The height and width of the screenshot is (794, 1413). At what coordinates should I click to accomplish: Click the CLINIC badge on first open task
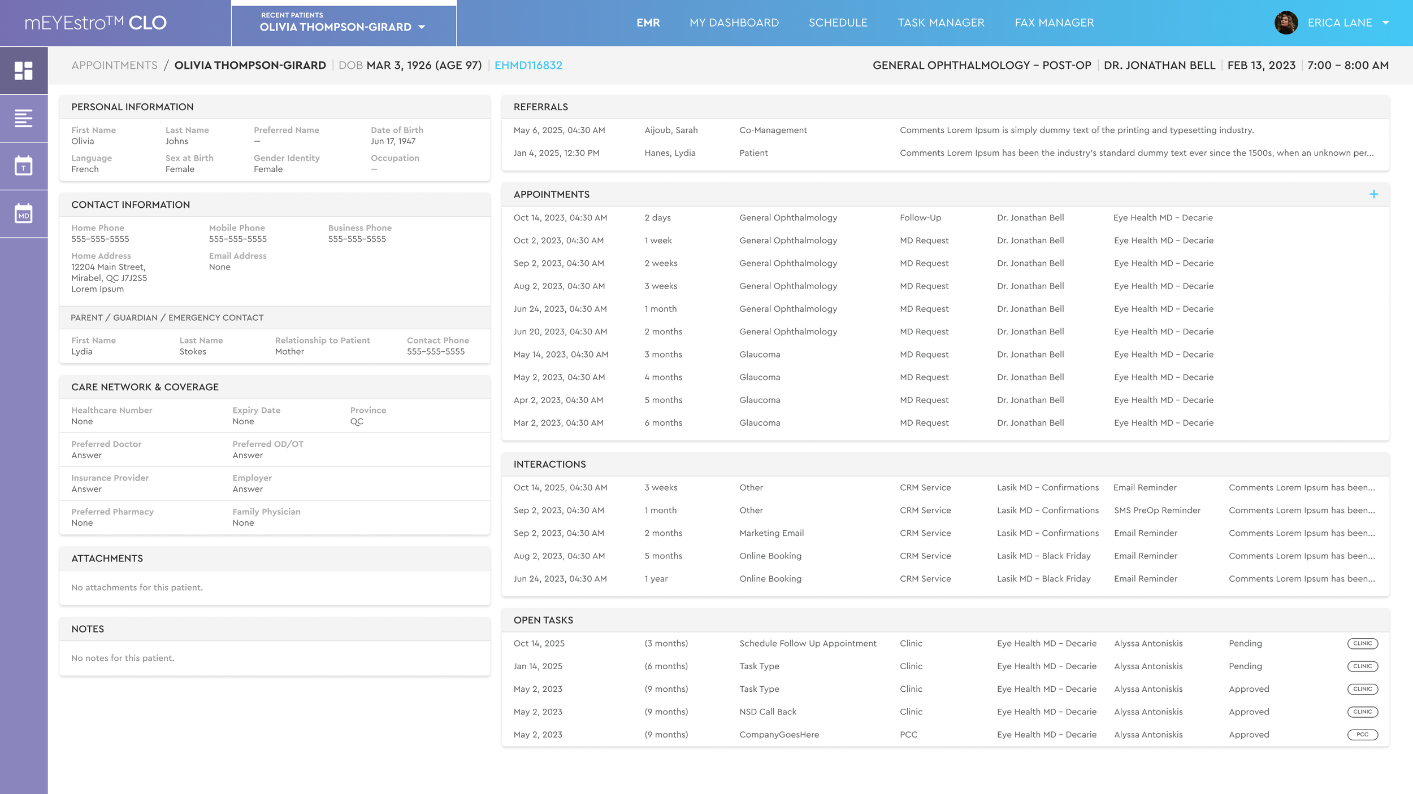click(x=1362, y=644)
